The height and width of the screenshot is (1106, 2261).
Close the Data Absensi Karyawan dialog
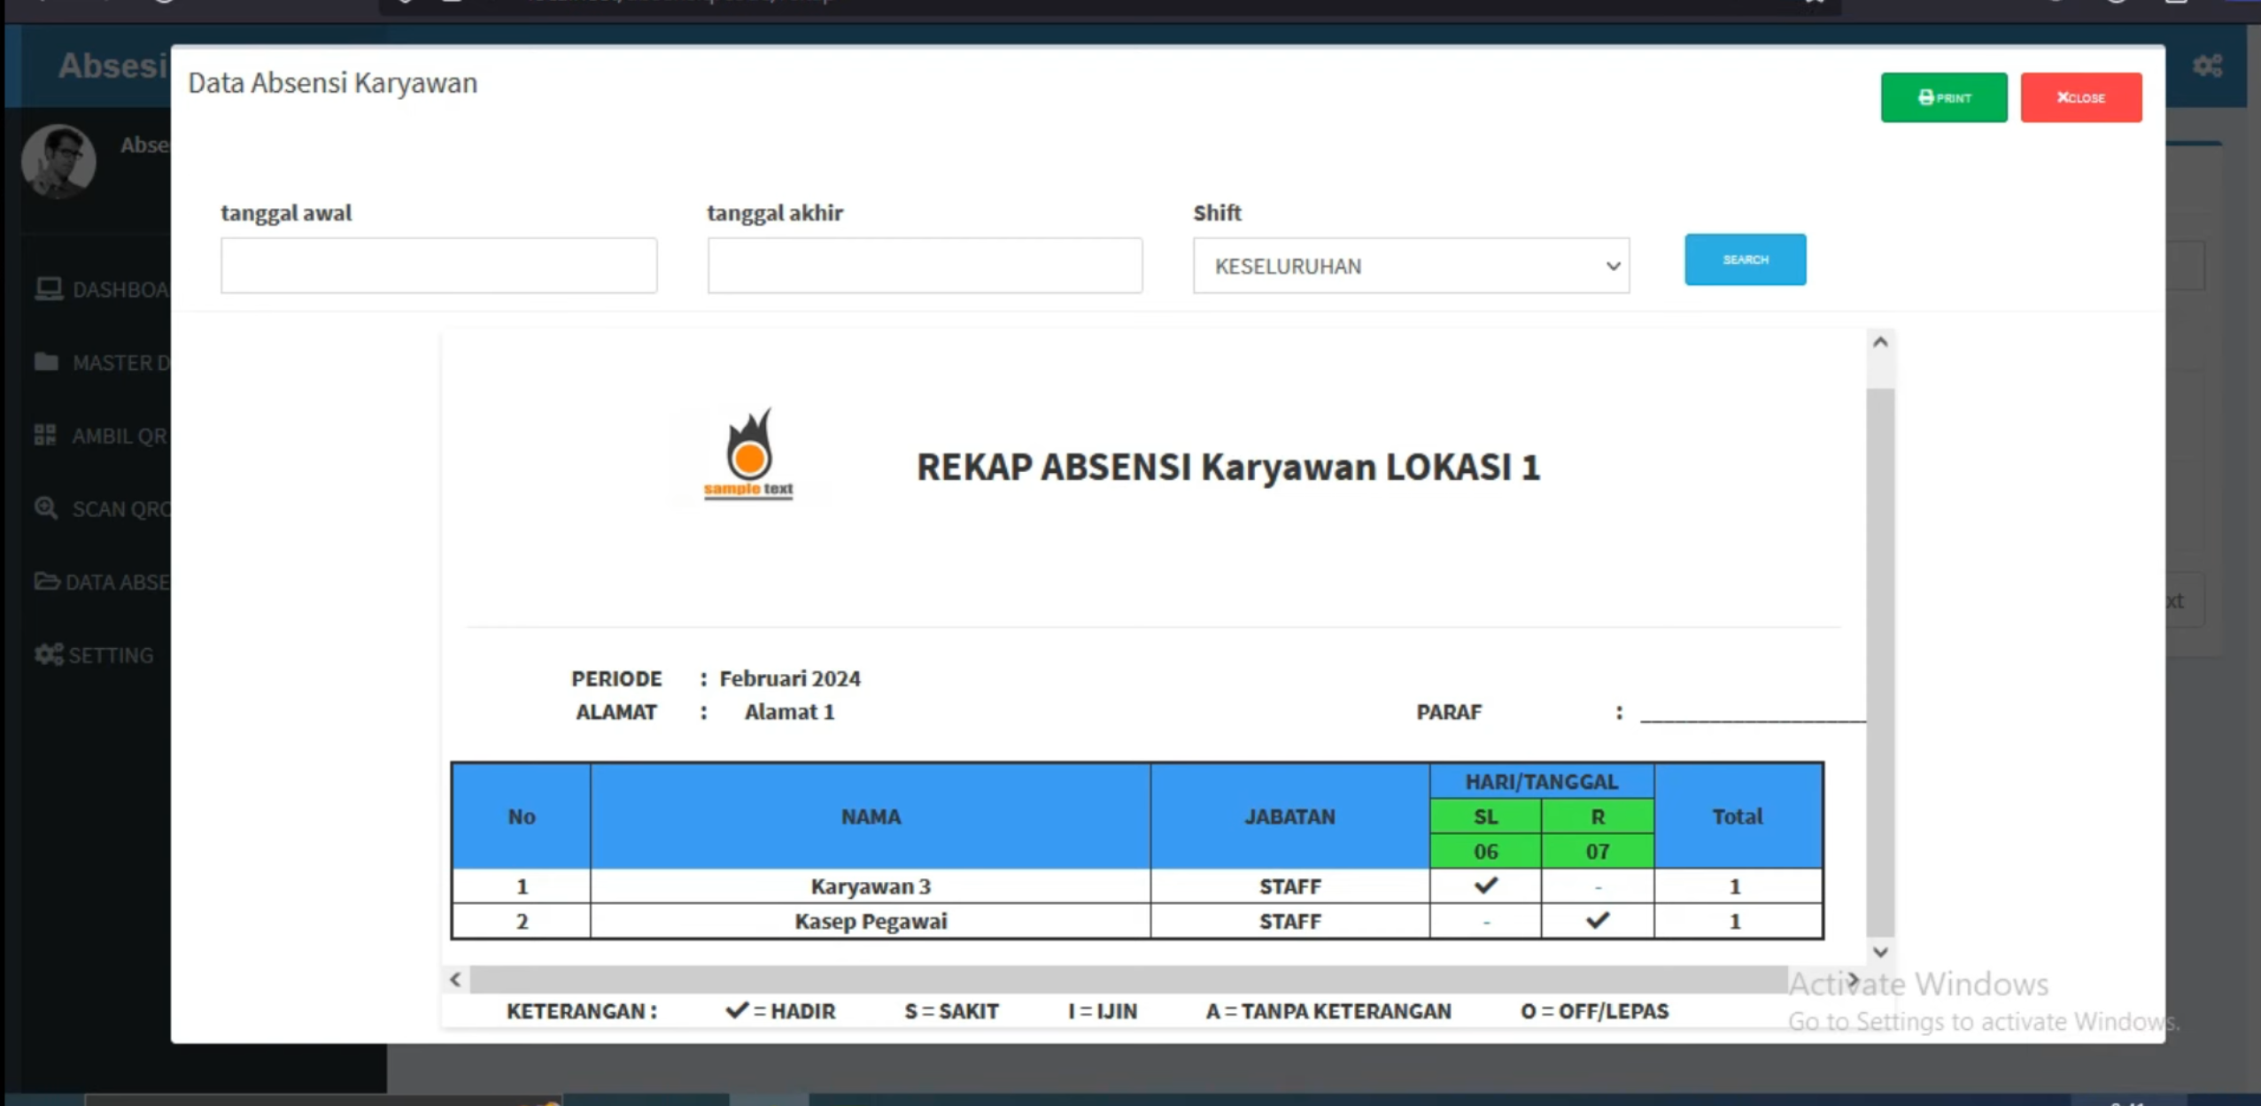click(x=2080, y=97)
